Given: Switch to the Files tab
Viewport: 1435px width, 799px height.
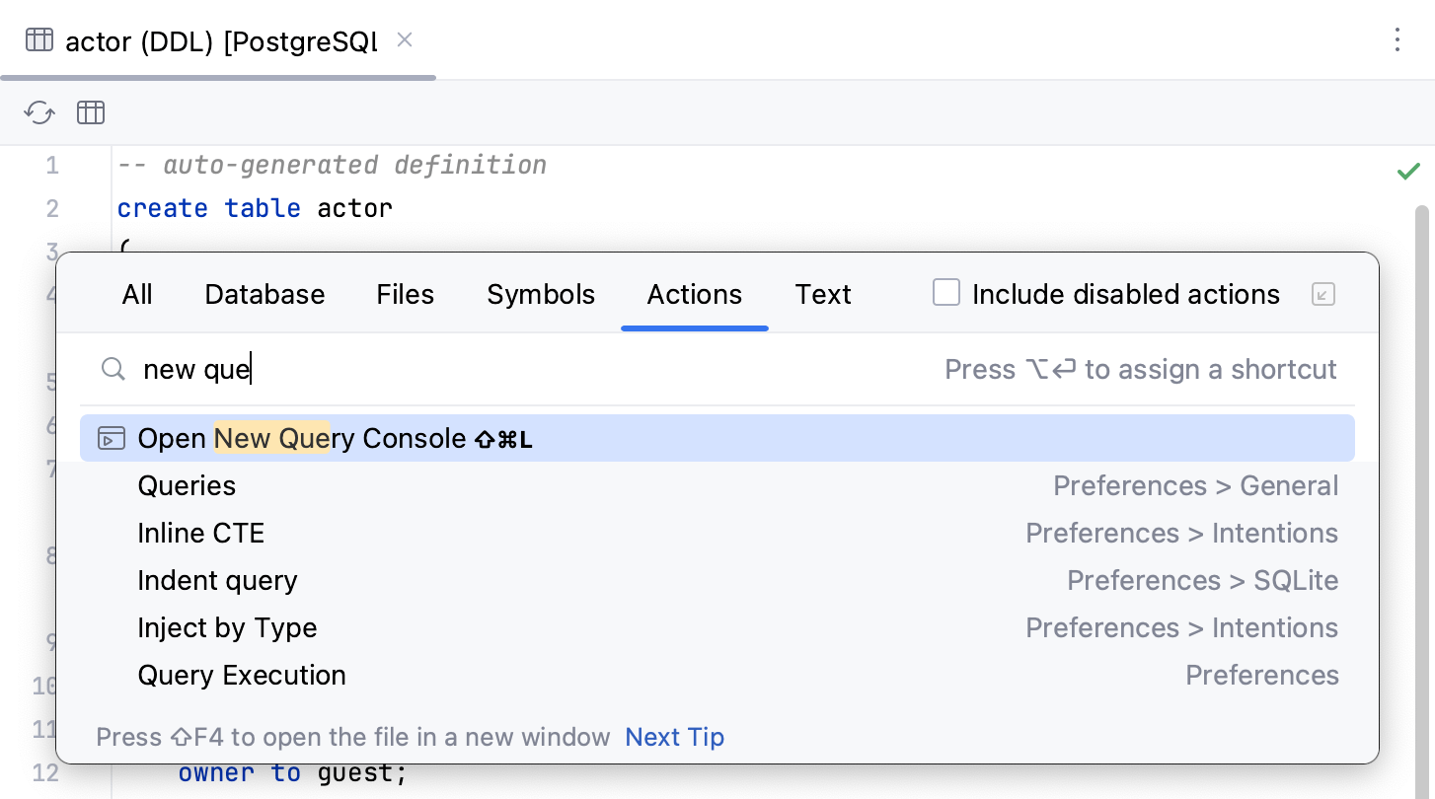Looking at the screenshot, I should [405, 294].
